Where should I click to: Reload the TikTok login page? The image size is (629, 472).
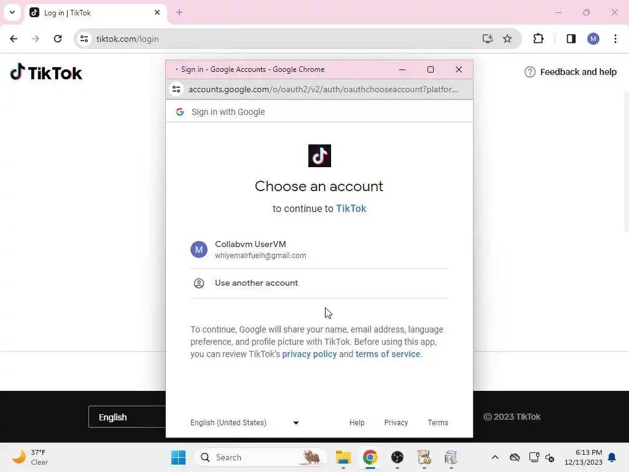[x=58, y=39]
